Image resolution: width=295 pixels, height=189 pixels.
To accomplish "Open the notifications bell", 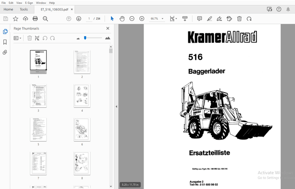I will (x=288, y=9).
